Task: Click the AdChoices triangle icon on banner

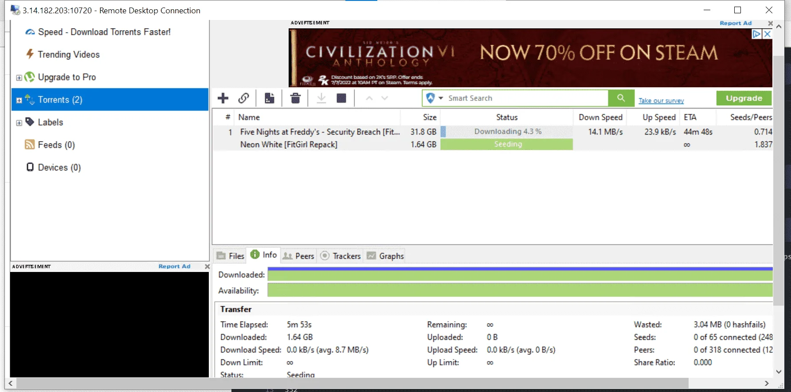Action: point(756,34)
